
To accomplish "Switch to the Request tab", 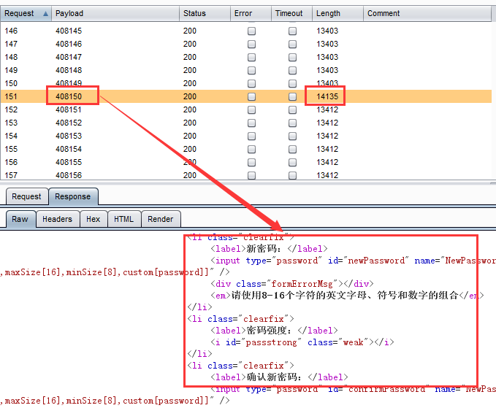I will pyautogui.click(x=27, y=196).
